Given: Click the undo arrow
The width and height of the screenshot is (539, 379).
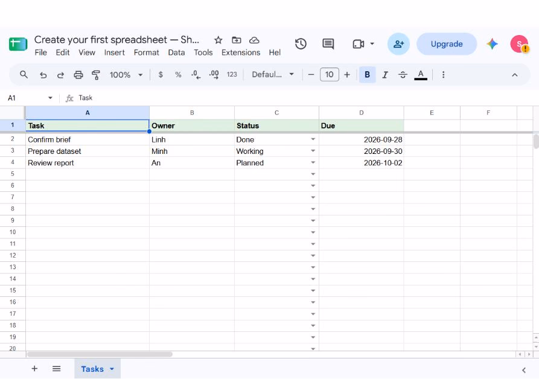Looking at the screenshot, I should (x=43, y=75).
